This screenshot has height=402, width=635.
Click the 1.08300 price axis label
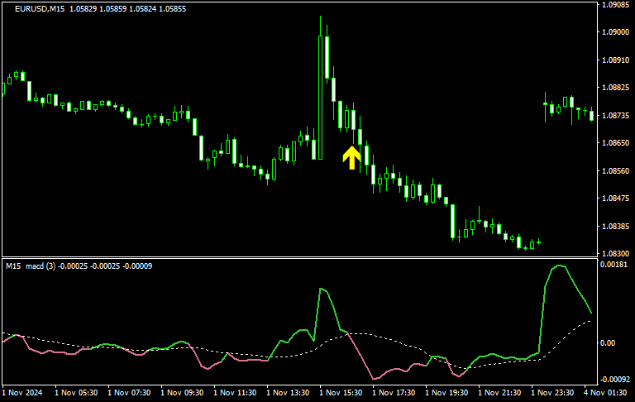pyautogui.click(x=615, y=254)
